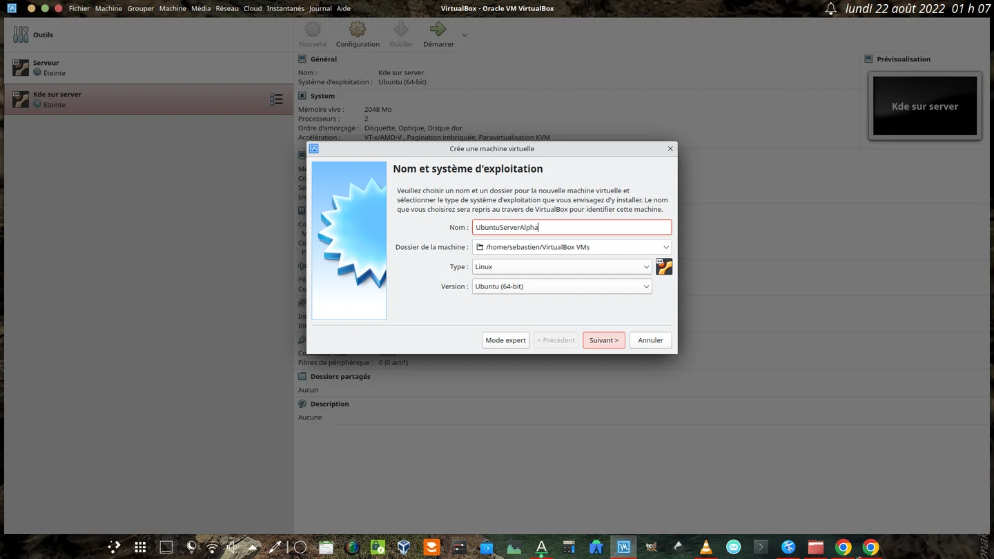Select the Outils tools icon
The image size is (994, 559).
21,35
